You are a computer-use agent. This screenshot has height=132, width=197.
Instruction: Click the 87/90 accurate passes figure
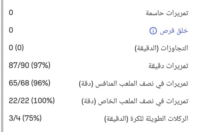[x=18, y=66]
